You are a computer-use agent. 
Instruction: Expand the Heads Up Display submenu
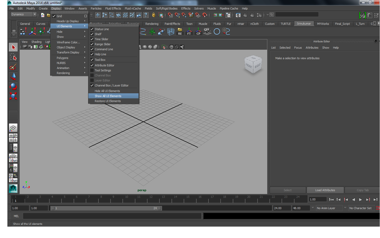[69, 21]
